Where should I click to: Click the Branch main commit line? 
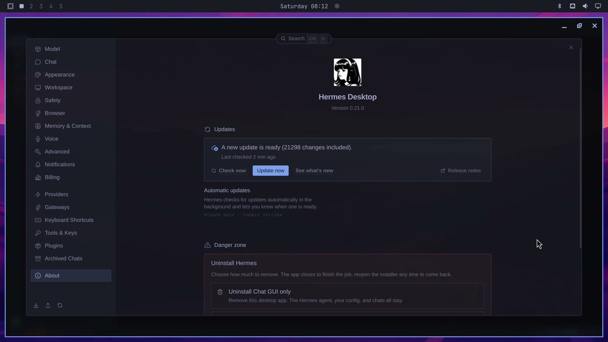tap(243, 215)
